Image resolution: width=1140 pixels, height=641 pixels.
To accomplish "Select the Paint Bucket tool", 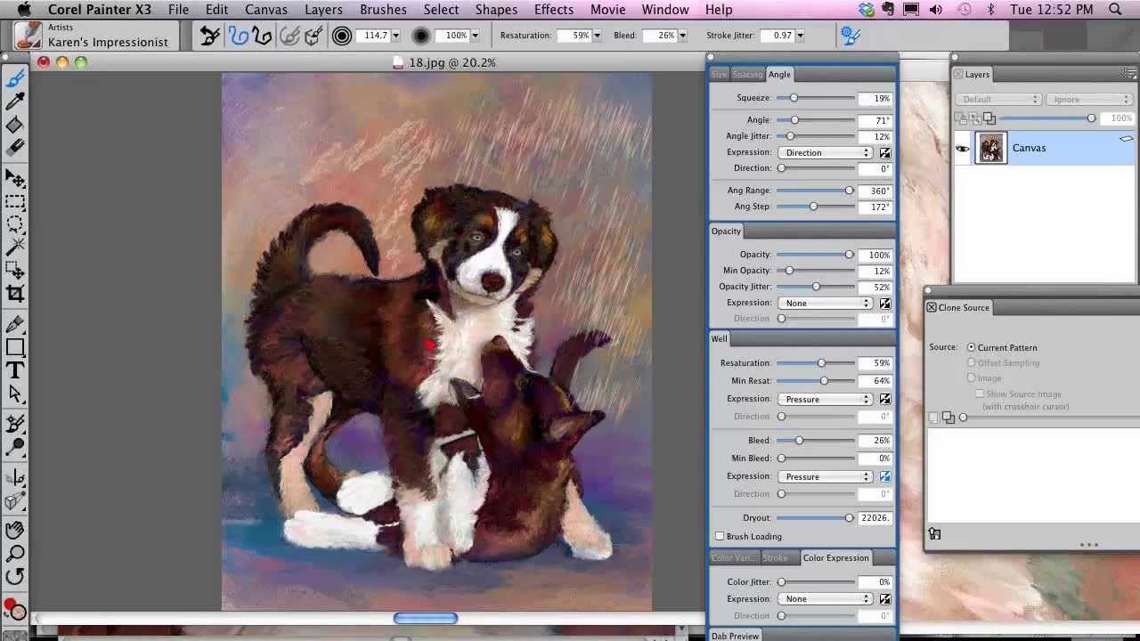I will point(15,125).
